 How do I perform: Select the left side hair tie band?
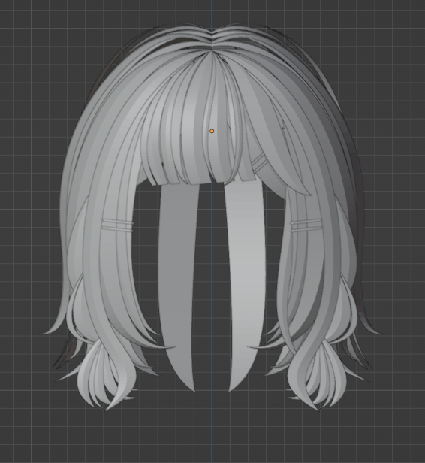coord(117,225)
